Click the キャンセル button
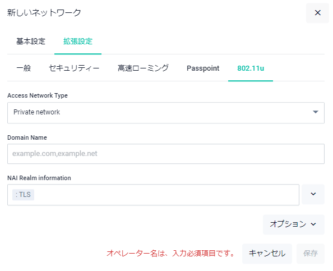 (267, 254)
